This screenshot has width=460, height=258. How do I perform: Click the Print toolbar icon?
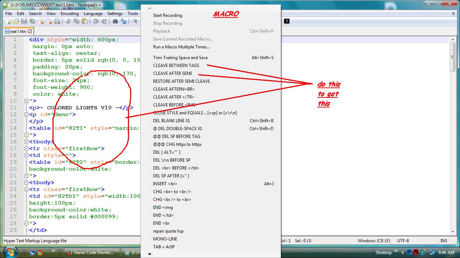click(57, 21)
